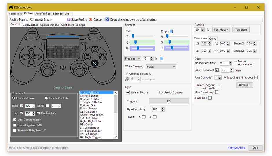Switch to the Shift Modifier tab
This screenshot has width=272, height=156.
(30, 25)
